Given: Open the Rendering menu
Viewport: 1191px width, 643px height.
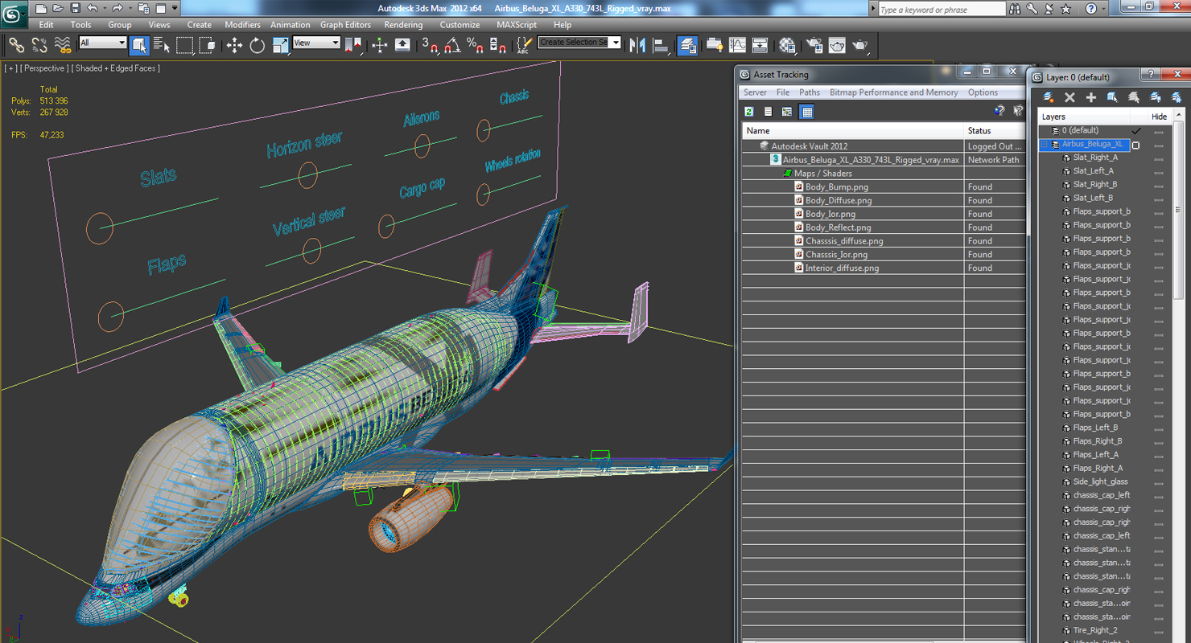Looking at the screenshot, I should tap(403, 25).
